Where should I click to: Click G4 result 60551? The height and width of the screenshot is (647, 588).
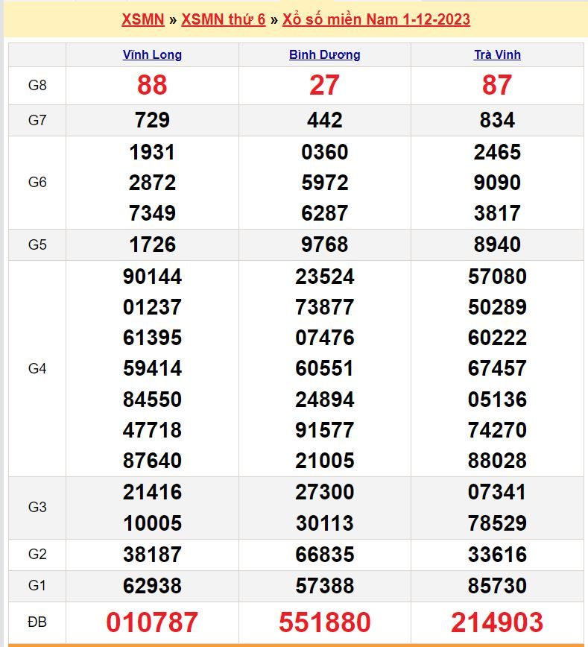(x=325, y=368)
